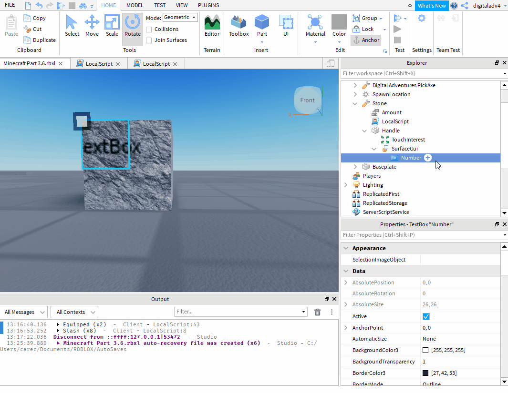Screen dimensions: 508x393
Task: Select the Move tool
Action: [92, 26]
